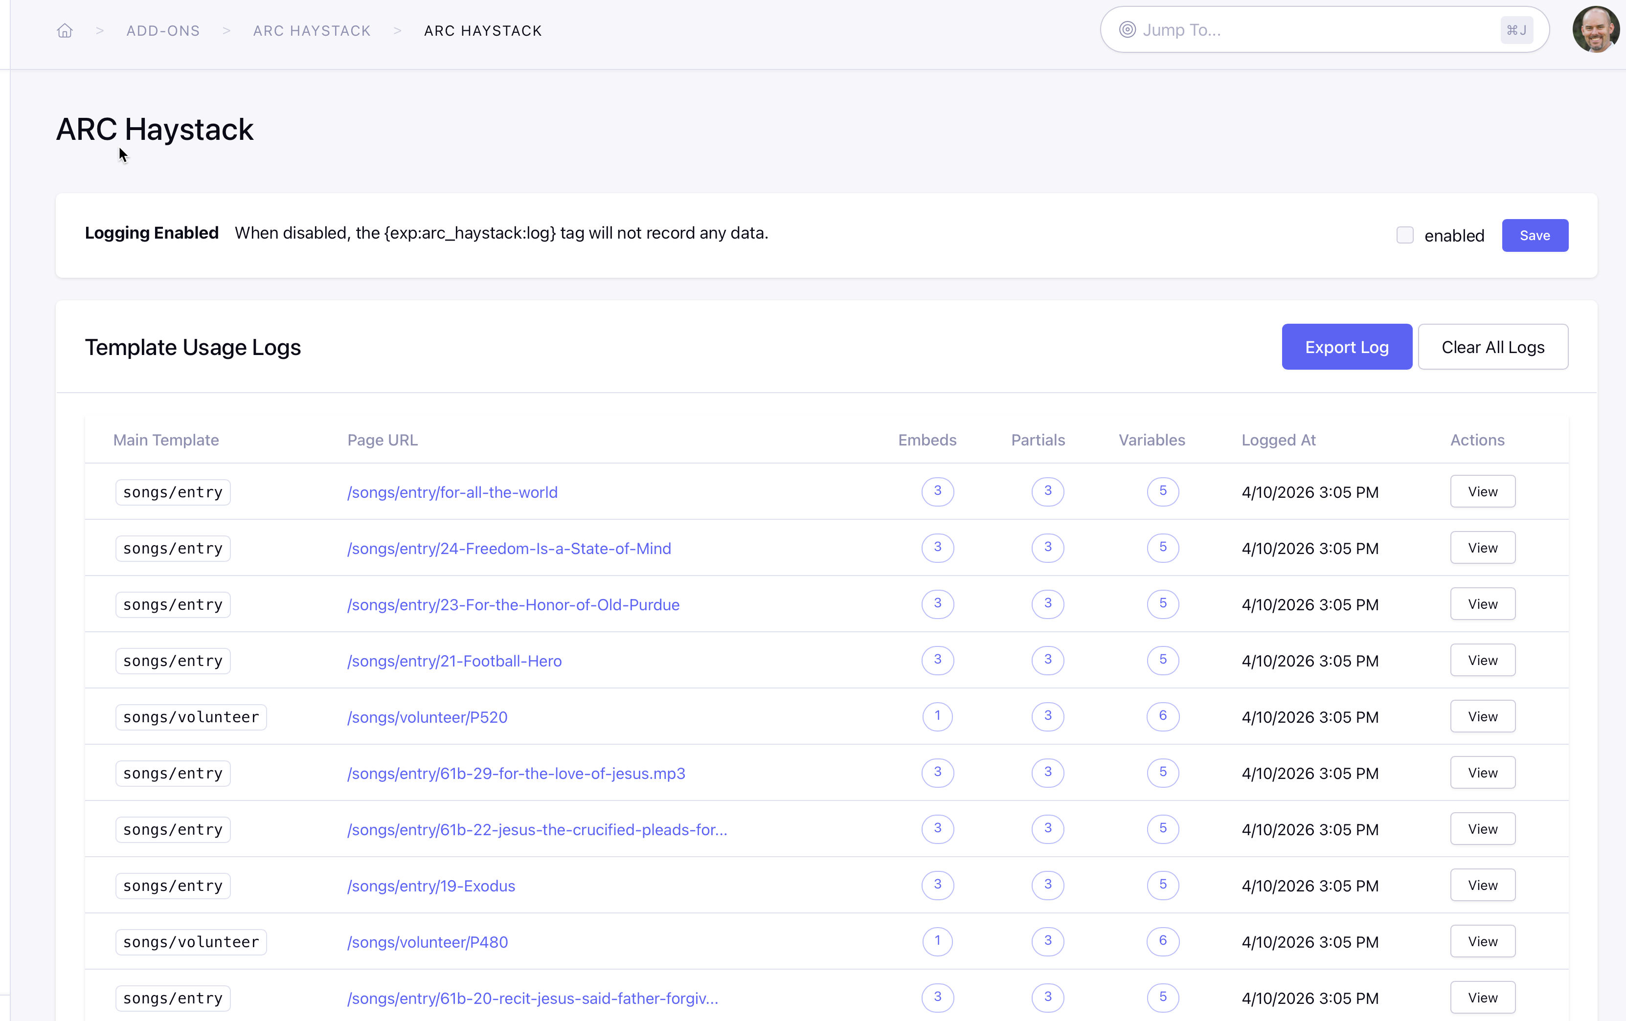Click the ⌘J shortcut badge
The height and width of the screenshot is (1021, 1626).
tap(1516, 30)
